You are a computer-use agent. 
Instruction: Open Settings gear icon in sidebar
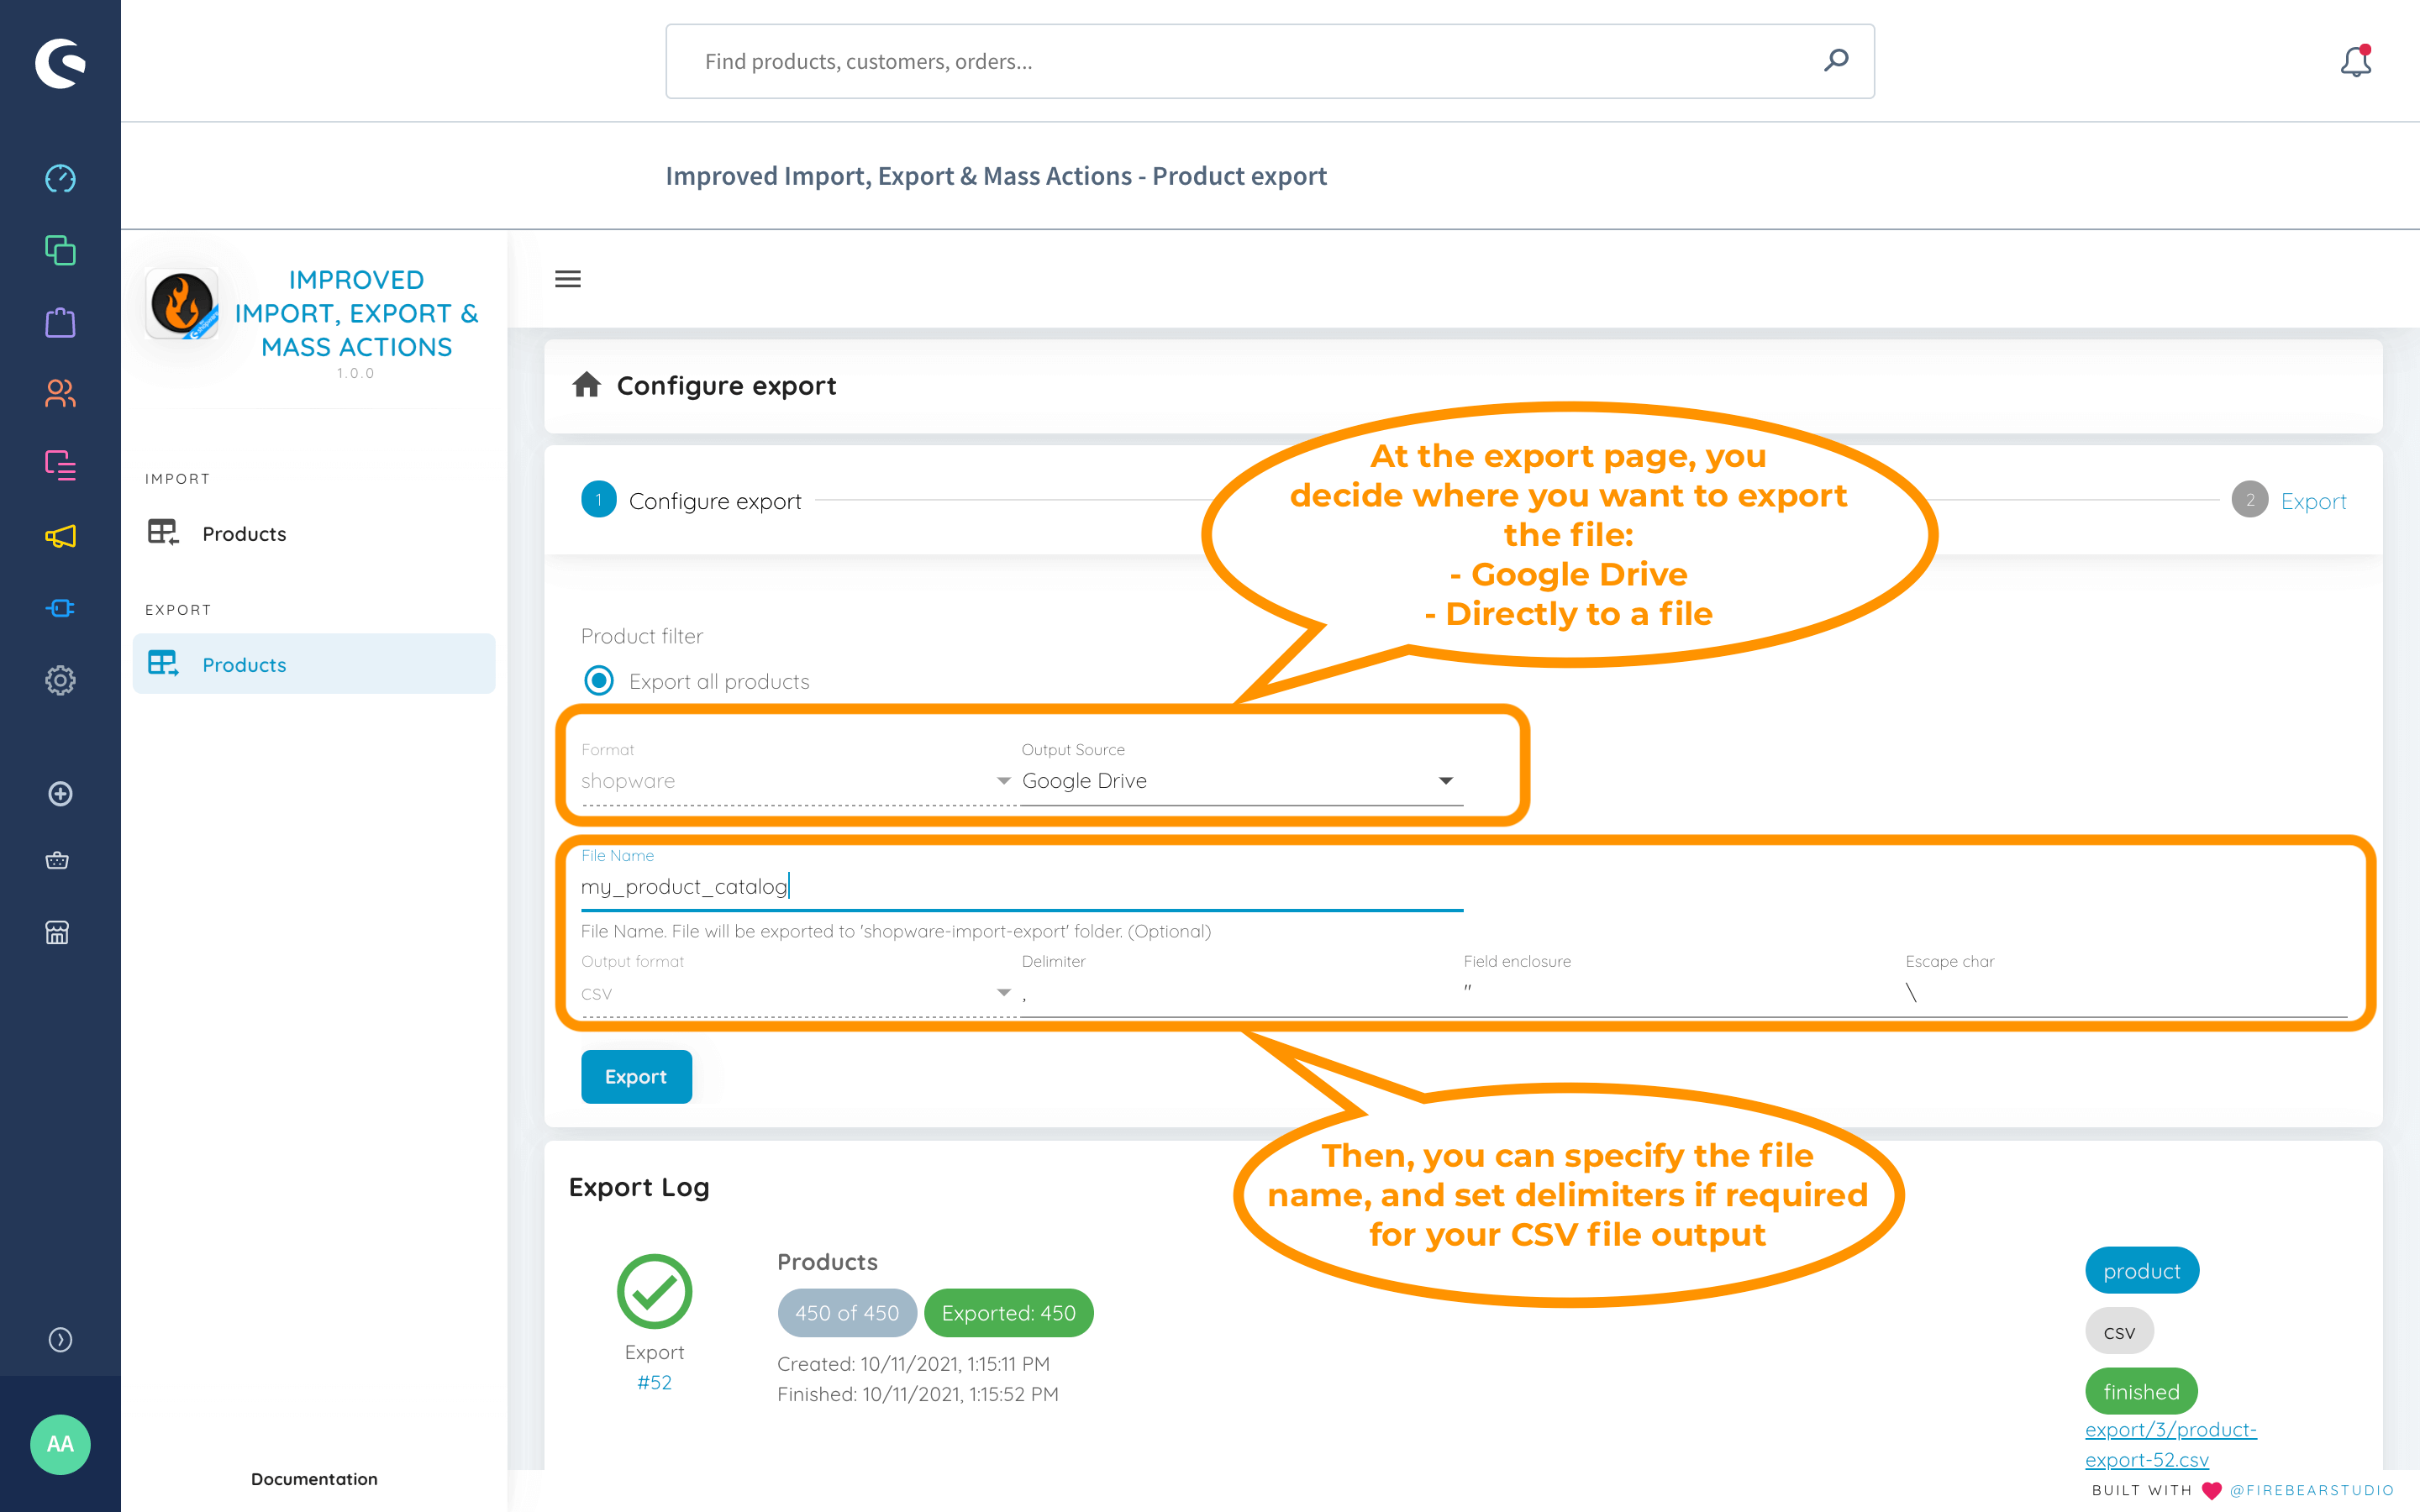(60, 681)
